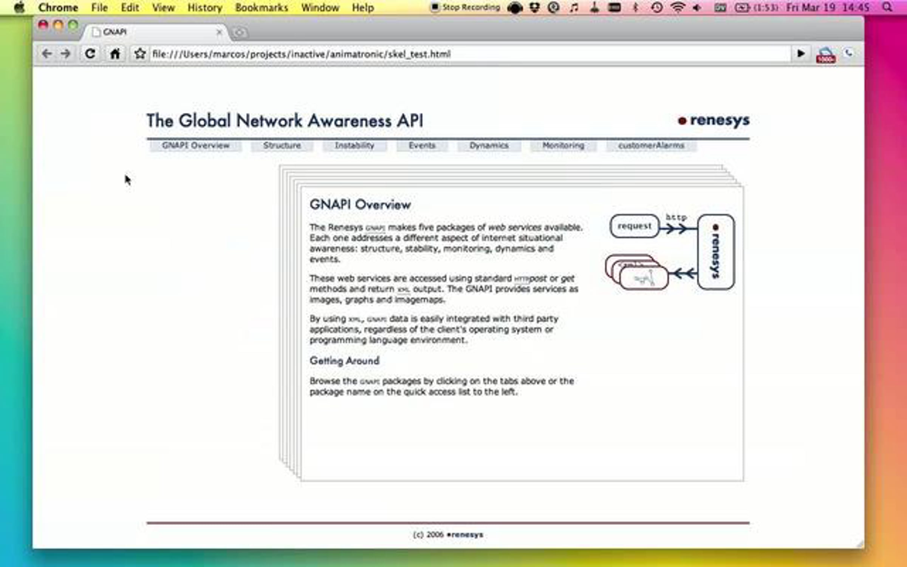Click the renesys logo in page header
The image size is (907, 567).
[714, 120]
